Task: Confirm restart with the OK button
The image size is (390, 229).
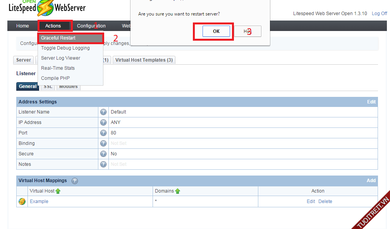Action: [x=216, y=31]
